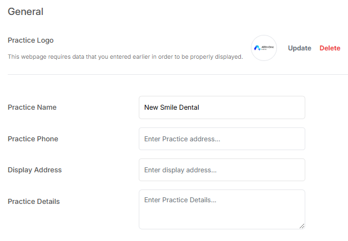
Task: Click the divider below Practice Logo
Action: pyautogui.click(x=178, y=74)
